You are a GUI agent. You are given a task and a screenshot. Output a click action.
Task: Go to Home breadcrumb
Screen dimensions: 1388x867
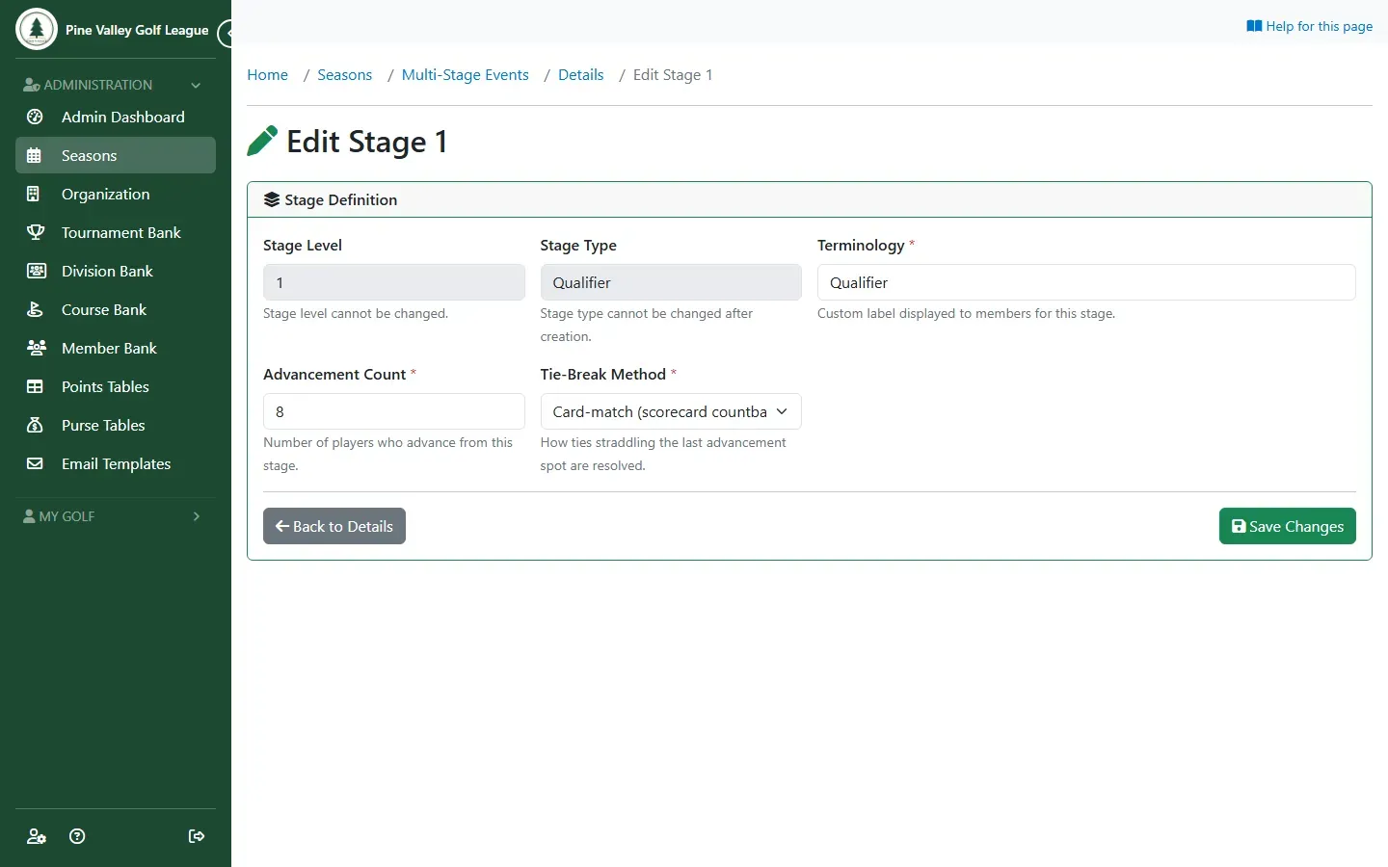(267, 75)
